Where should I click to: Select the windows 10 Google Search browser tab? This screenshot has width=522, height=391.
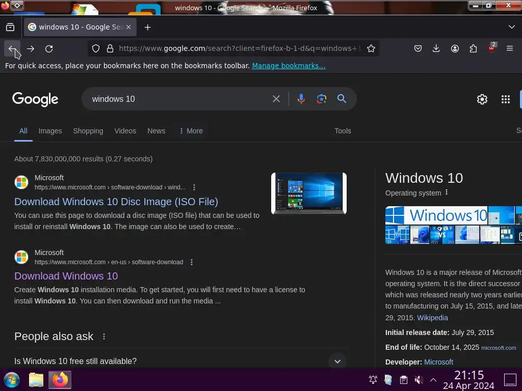(80, 27)
